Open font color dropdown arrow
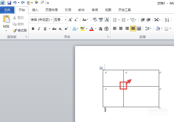174x122 pixels. tap(96, 29)
